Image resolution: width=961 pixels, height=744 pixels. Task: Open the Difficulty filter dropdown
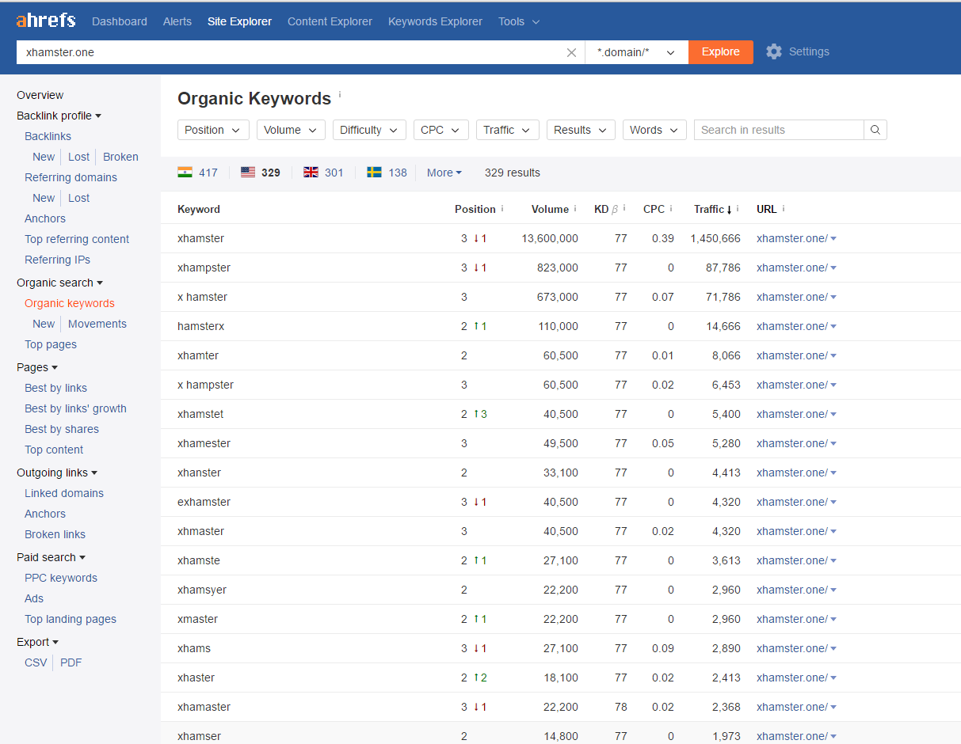(x=369, y=130)
